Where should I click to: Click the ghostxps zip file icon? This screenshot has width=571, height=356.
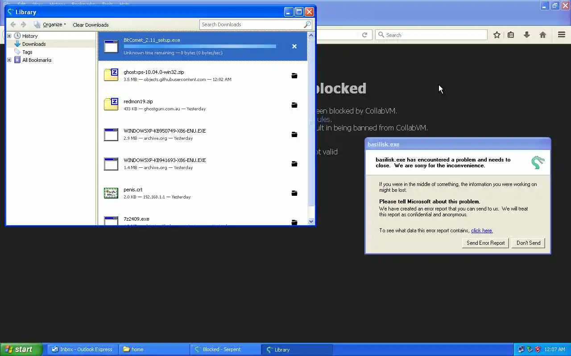[x=111, y=75]
